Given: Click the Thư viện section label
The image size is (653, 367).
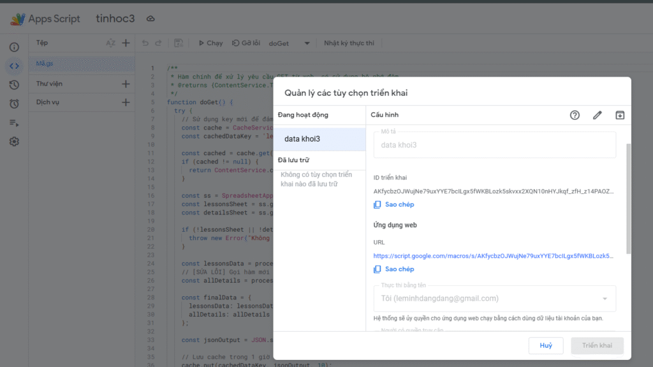Looking at the screenshot, I should click(49, 84).
